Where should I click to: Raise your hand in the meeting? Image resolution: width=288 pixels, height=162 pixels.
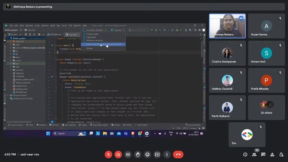138,154
